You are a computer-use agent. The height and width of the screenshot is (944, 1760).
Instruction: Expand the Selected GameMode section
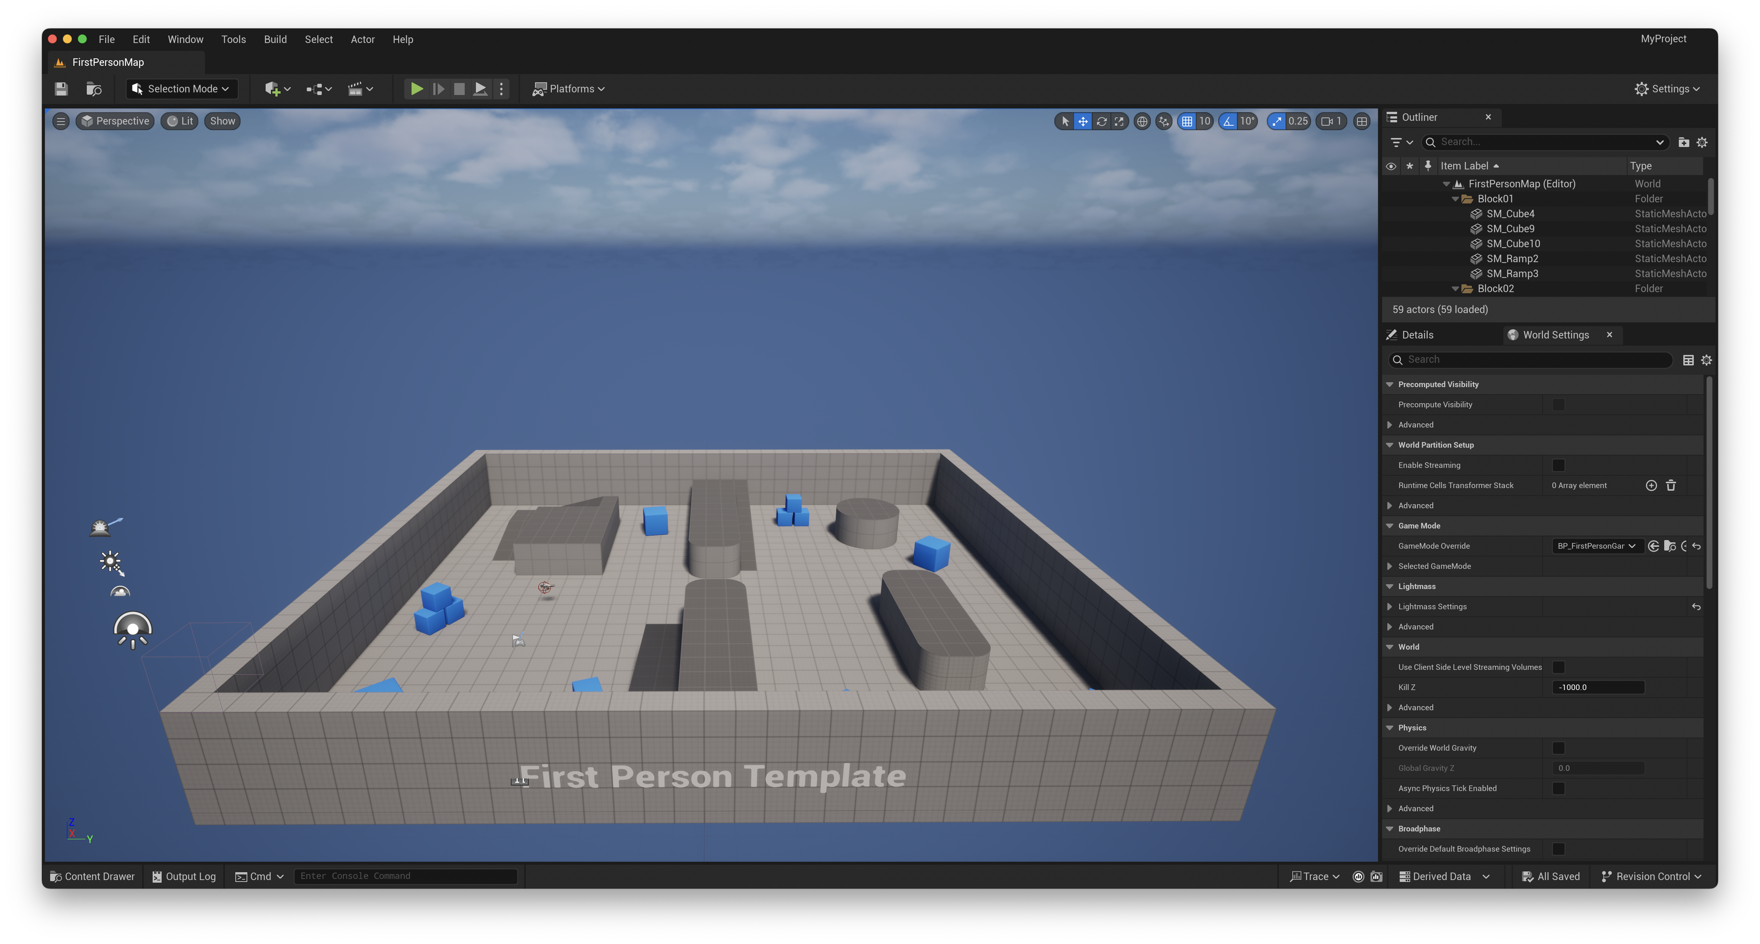(x=1390, y=566)
